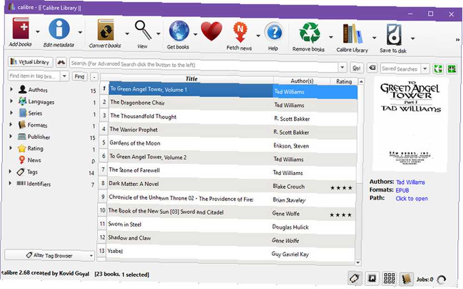Open the View magnifier tool
This screenshot has height=289, width=463.
click(143, 30)
